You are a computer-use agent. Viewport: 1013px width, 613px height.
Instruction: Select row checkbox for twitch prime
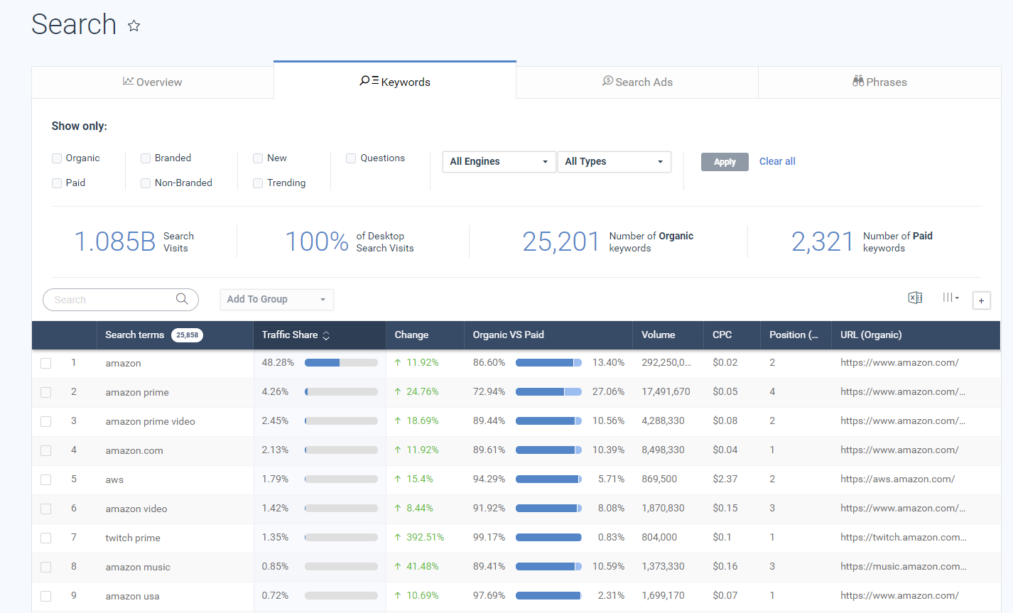coord(46,538)
